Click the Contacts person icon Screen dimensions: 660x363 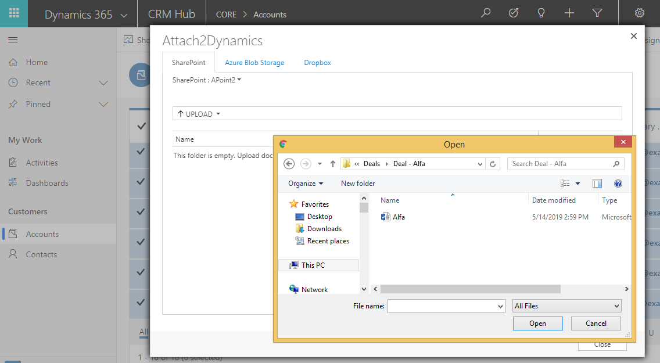point(13,254)
